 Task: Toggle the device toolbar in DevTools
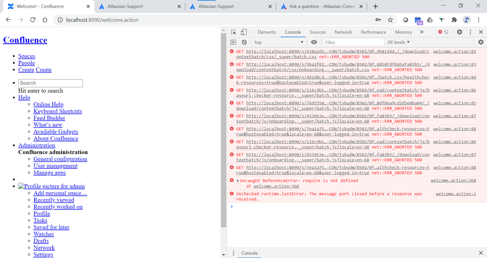pyautogui.click(x=244, y=32)
